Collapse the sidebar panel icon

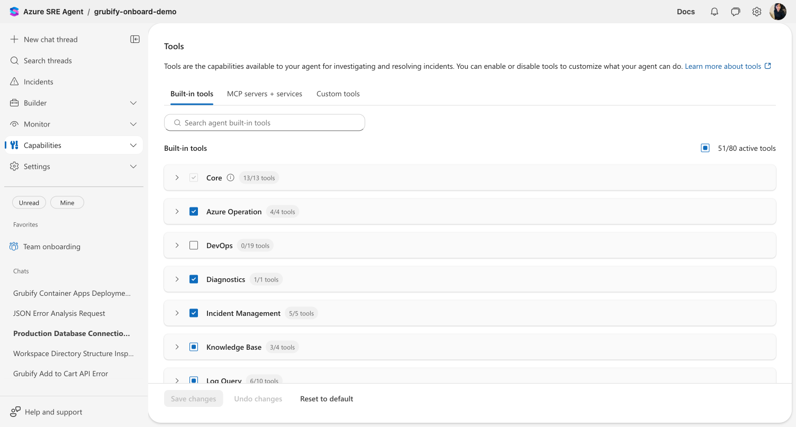(135, 39)
